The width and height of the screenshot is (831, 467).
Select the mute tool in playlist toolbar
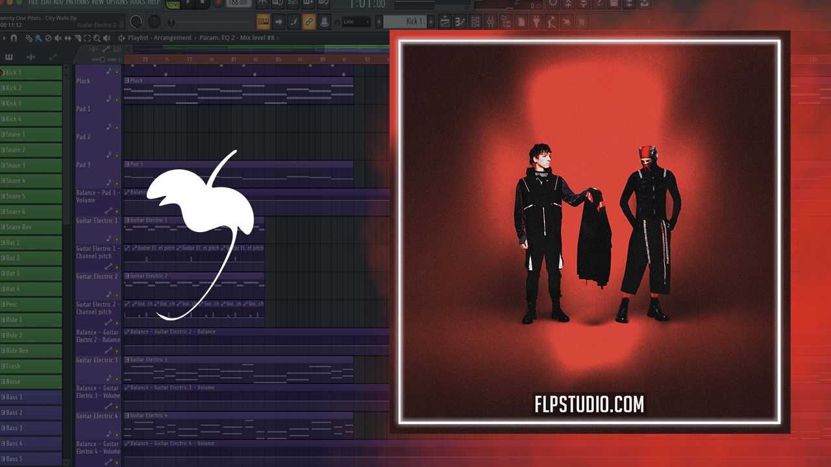[x=58, y=38]
